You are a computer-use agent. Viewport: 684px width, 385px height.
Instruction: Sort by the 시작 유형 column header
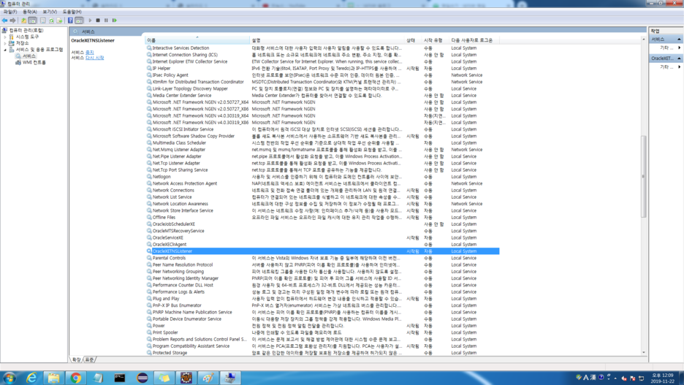point(436,40)
